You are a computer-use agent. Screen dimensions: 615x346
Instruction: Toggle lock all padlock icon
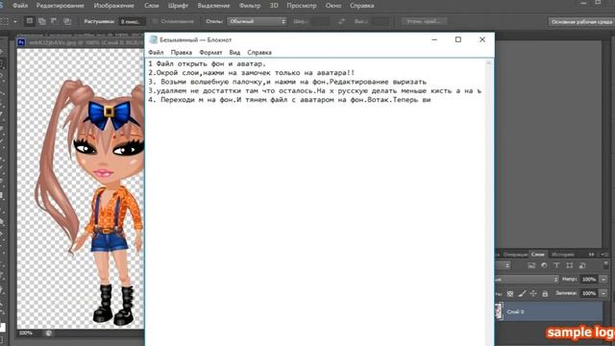[x=545, y=293]
